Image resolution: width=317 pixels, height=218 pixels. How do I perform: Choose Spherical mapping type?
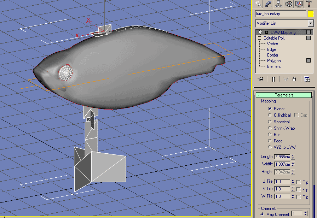coord(270,122)
